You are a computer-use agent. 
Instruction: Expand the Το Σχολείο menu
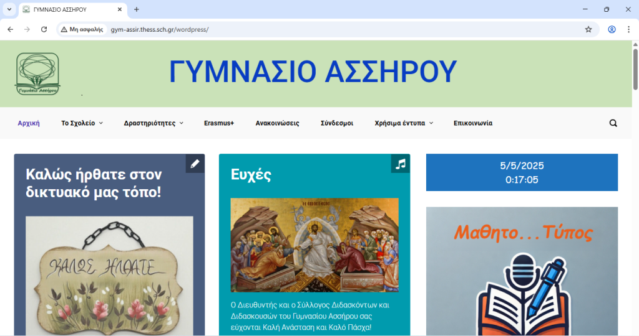point(82,123)
